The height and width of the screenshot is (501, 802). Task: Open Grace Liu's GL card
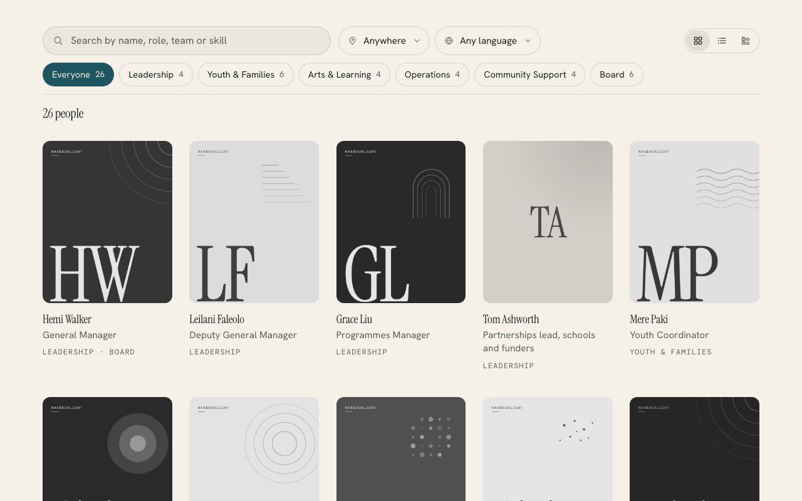[x=401, y=222]
